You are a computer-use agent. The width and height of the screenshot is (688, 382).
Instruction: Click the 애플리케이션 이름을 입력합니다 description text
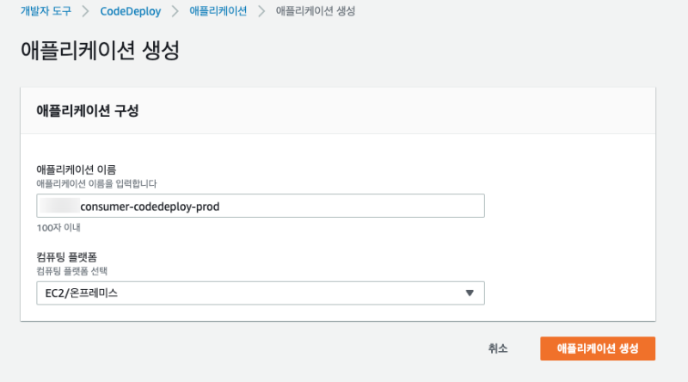(x=95, y=183)
